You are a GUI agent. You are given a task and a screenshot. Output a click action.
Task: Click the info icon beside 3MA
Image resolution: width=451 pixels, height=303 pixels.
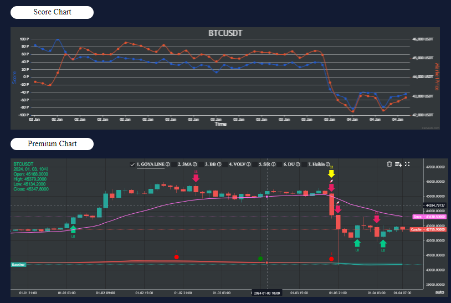tap(194, 164)
